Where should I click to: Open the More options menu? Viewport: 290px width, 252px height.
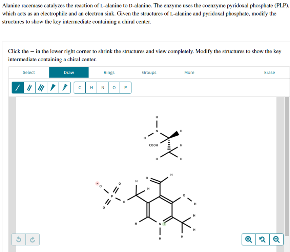[x=189, y=72]
